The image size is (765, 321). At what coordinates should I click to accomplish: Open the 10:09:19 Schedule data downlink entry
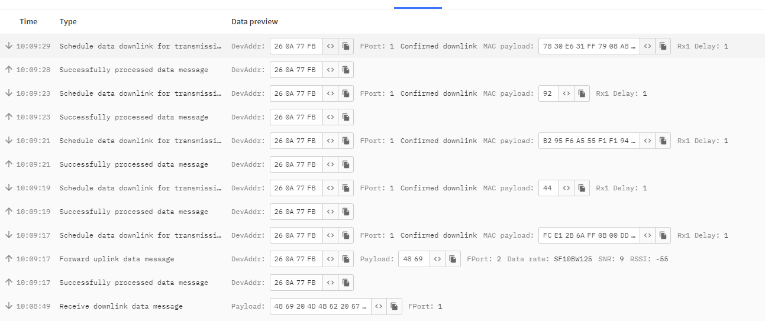[x=382, y=188]
